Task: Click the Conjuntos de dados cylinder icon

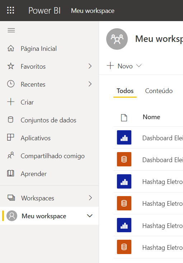Action: point(11,120)
